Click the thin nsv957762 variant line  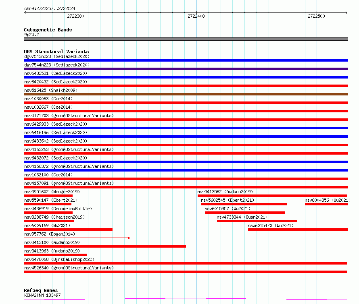pyautogui.click(x=77, y=238)
